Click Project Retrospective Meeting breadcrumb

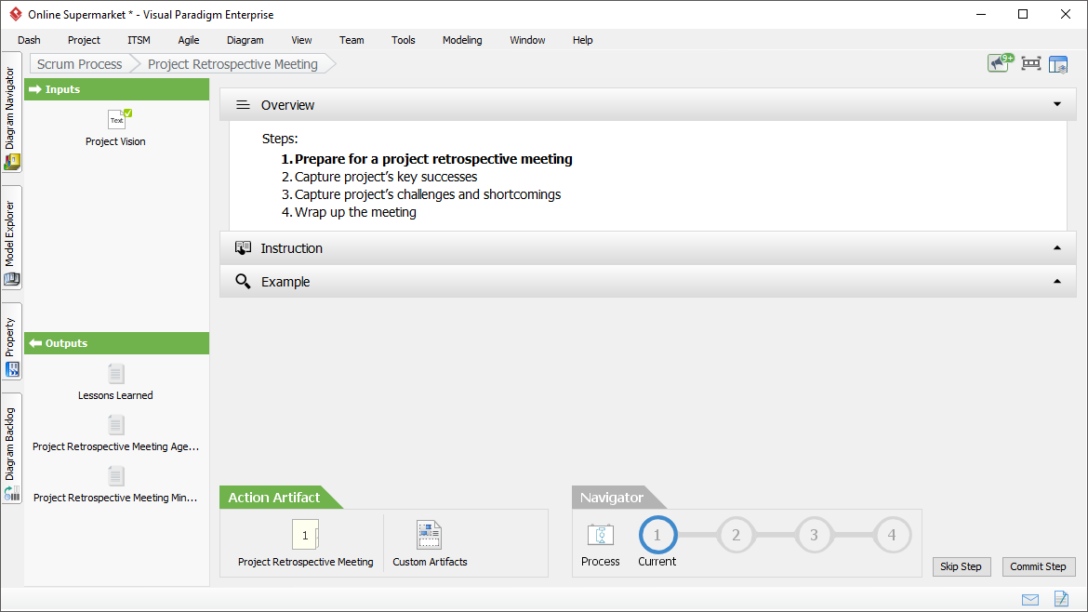[233, 64]
